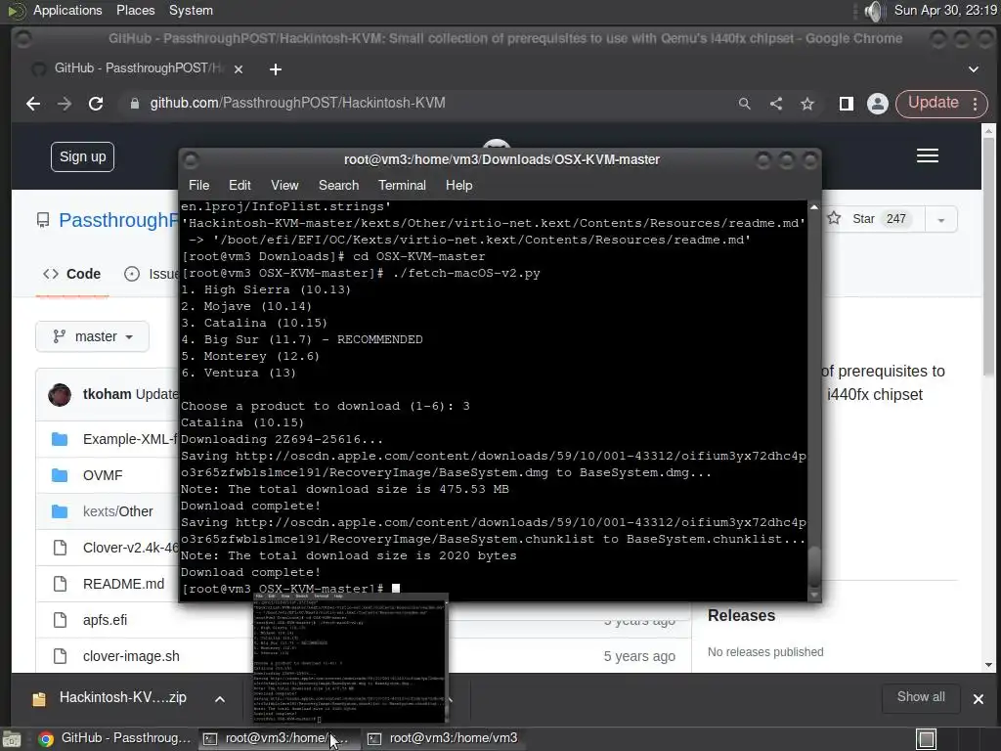Open terminal Search menu

pyautogui.click(x=338, y=185)
